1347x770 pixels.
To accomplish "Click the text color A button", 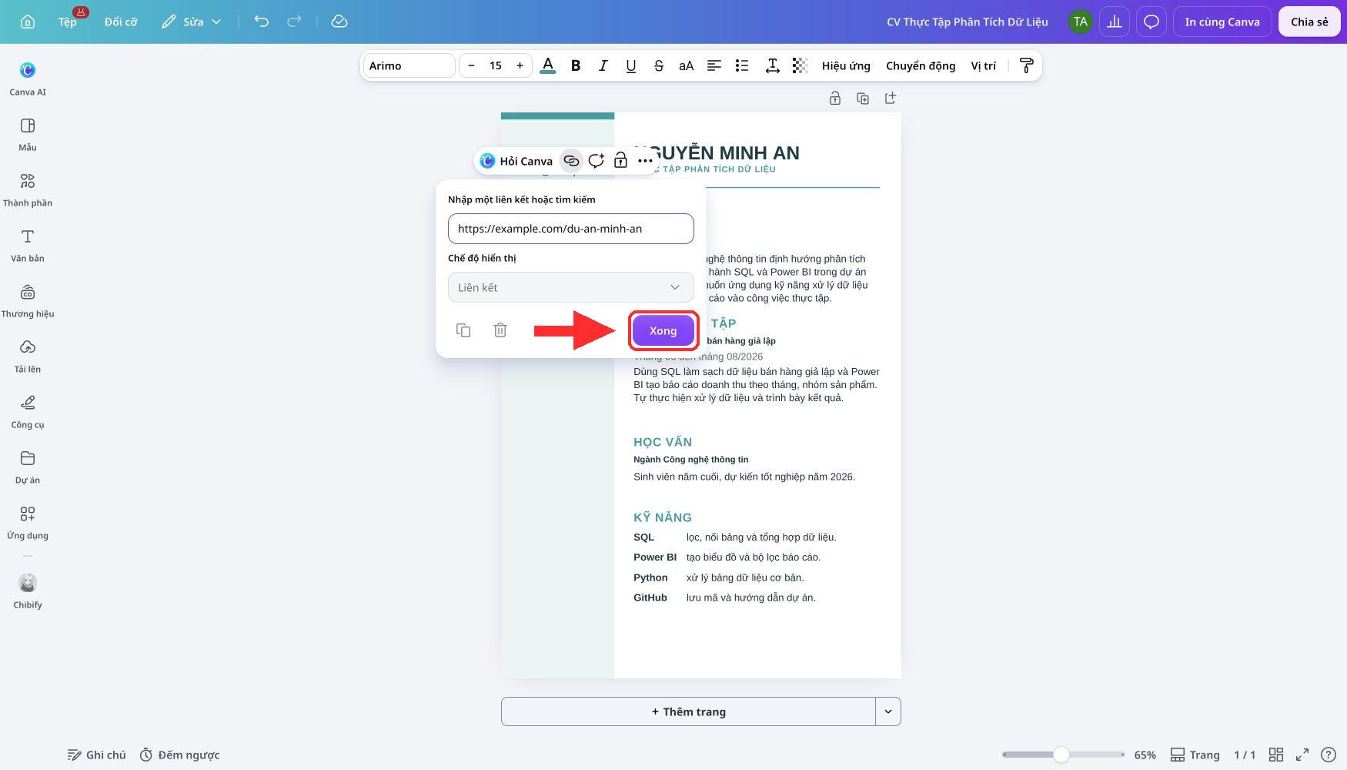I will point(548,65).
